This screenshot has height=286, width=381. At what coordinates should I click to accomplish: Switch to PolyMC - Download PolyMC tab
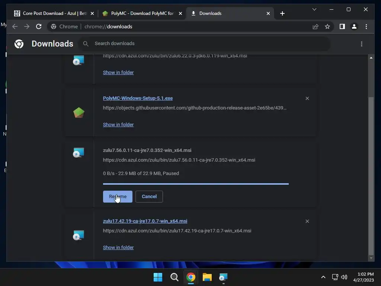tap(142, 13)
